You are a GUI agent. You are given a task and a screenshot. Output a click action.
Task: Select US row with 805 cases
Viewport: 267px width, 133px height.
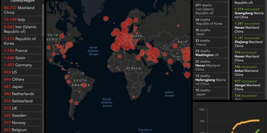pyautogui.click(x=22, y=72)
